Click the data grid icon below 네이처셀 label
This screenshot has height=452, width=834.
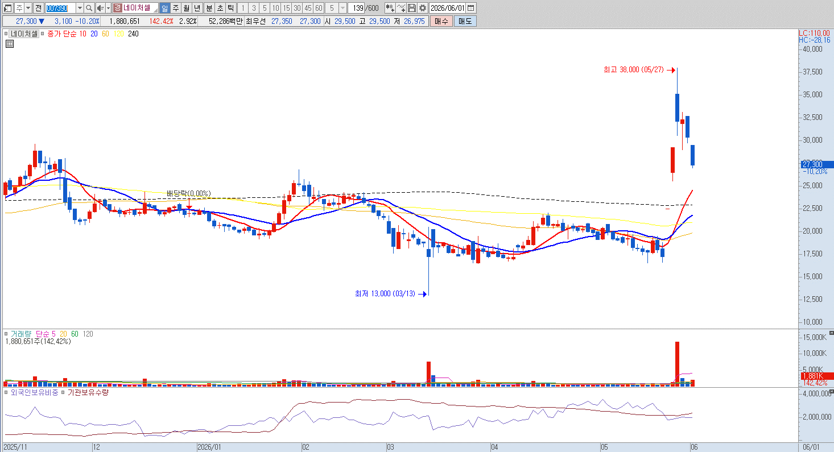click(x=10, y=43)
